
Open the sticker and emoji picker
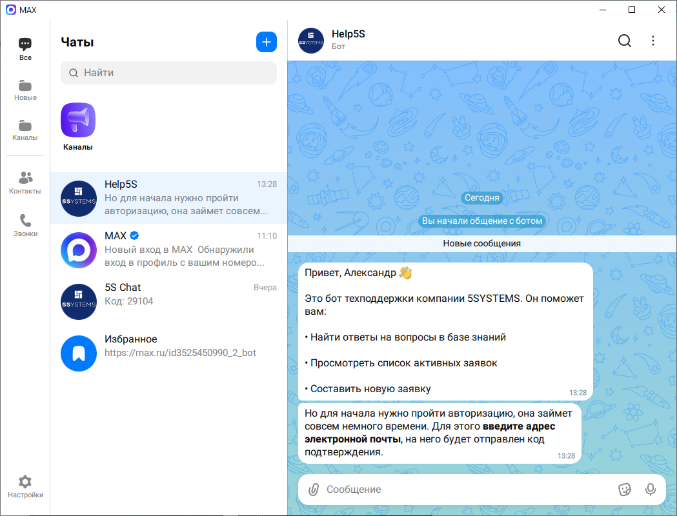coord(624,490)
